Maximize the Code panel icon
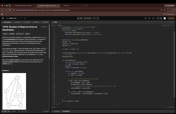Viewport: 176px width, 114px height. (171, 22)
